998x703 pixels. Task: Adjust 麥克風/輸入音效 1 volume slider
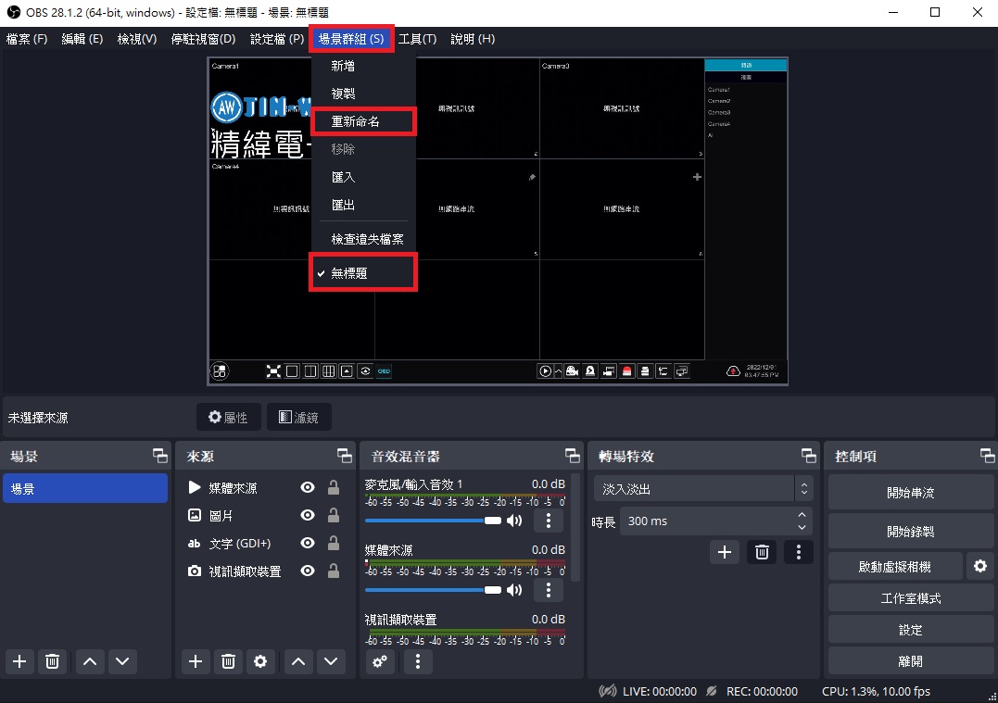tap(433, 521)
